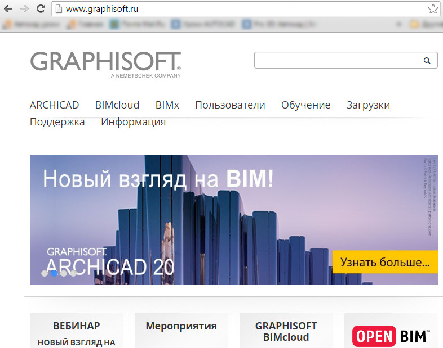Click the page icon in address bar
Image resolution: width=443 pixels, height=348 pixels.
pos(59,9)
